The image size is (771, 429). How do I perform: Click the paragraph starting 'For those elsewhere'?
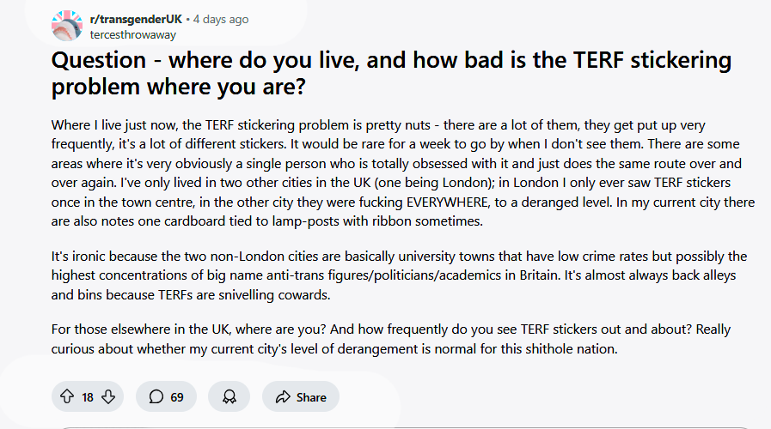391,339
